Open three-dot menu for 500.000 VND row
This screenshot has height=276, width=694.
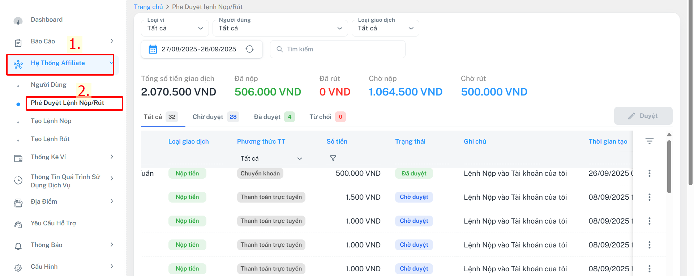pos(649,173)
